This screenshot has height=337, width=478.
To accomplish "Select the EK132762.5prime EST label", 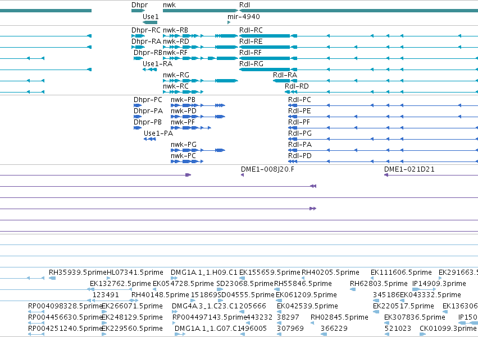I will pyautogui.click(x=120, y=284).
